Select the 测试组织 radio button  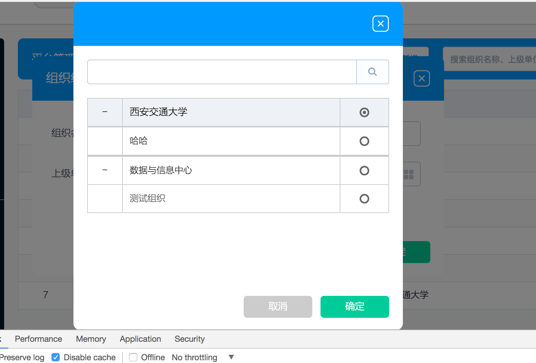364,198
